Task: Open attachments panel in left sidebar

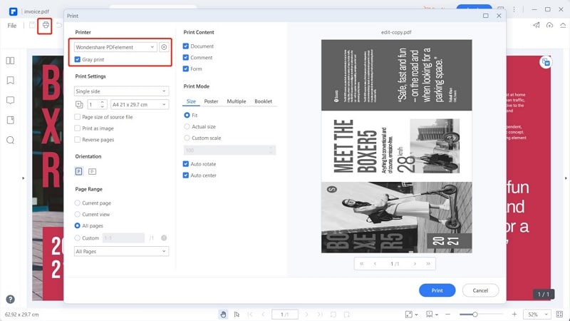Action: (x=10, y=120)
